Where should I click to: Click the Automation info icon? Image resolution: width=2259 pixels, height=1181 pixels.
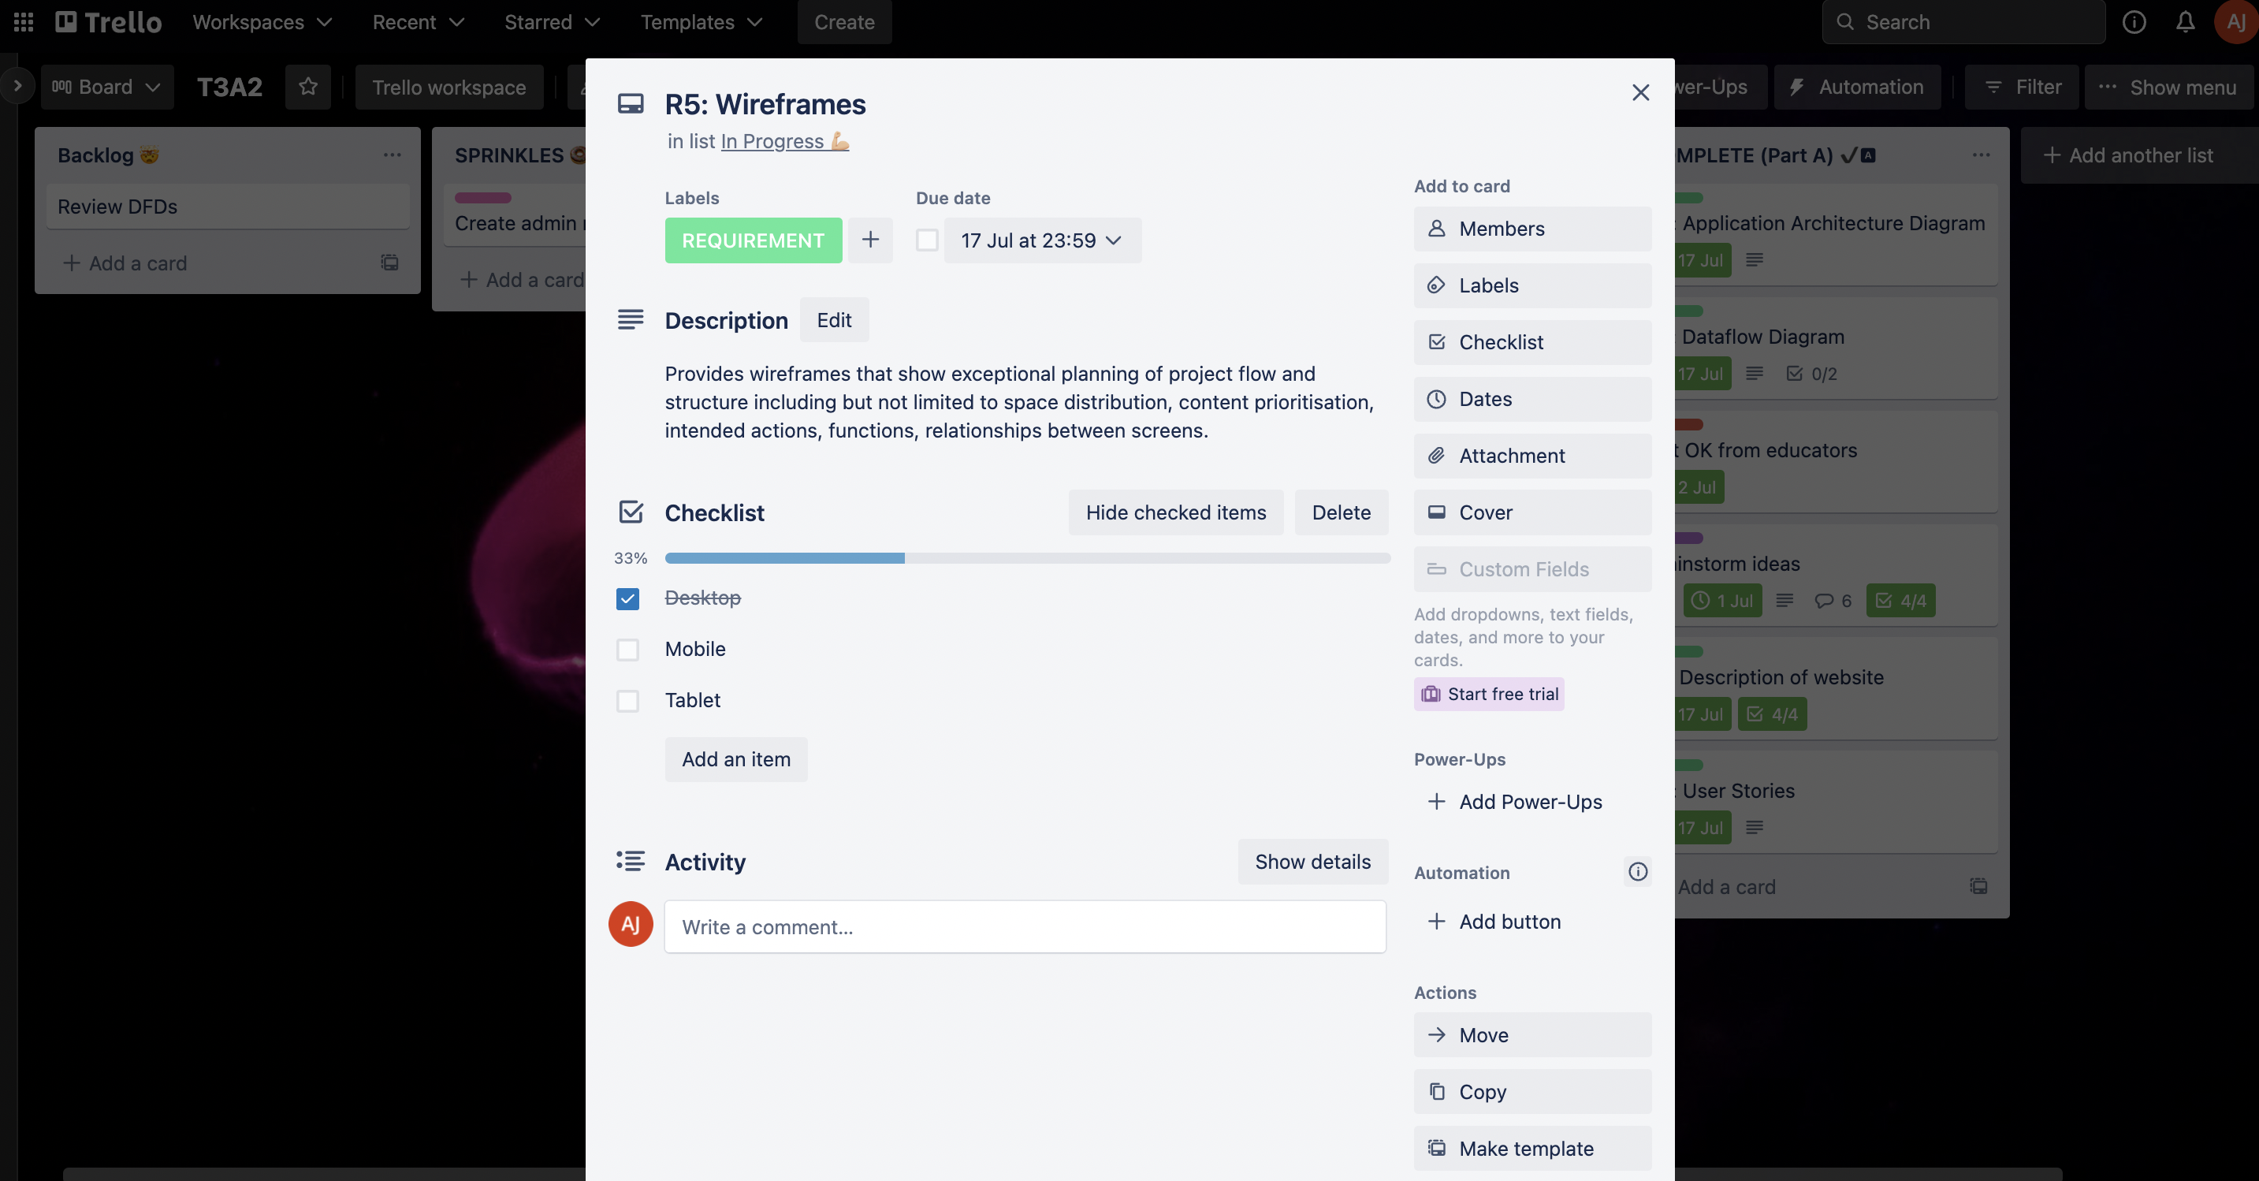tap(1637, 871)
